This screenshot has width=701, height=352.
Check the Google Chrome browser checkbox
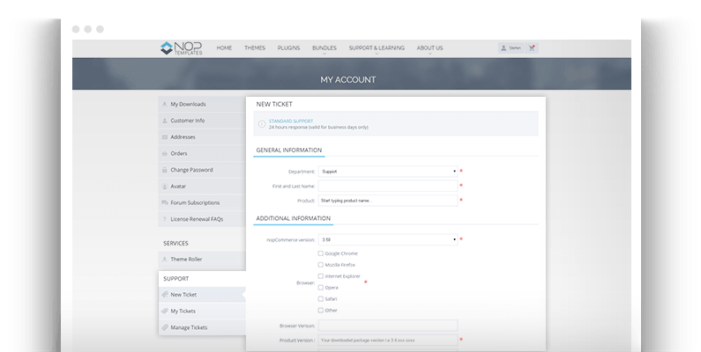pyautogui.click(x=320, y=253)
